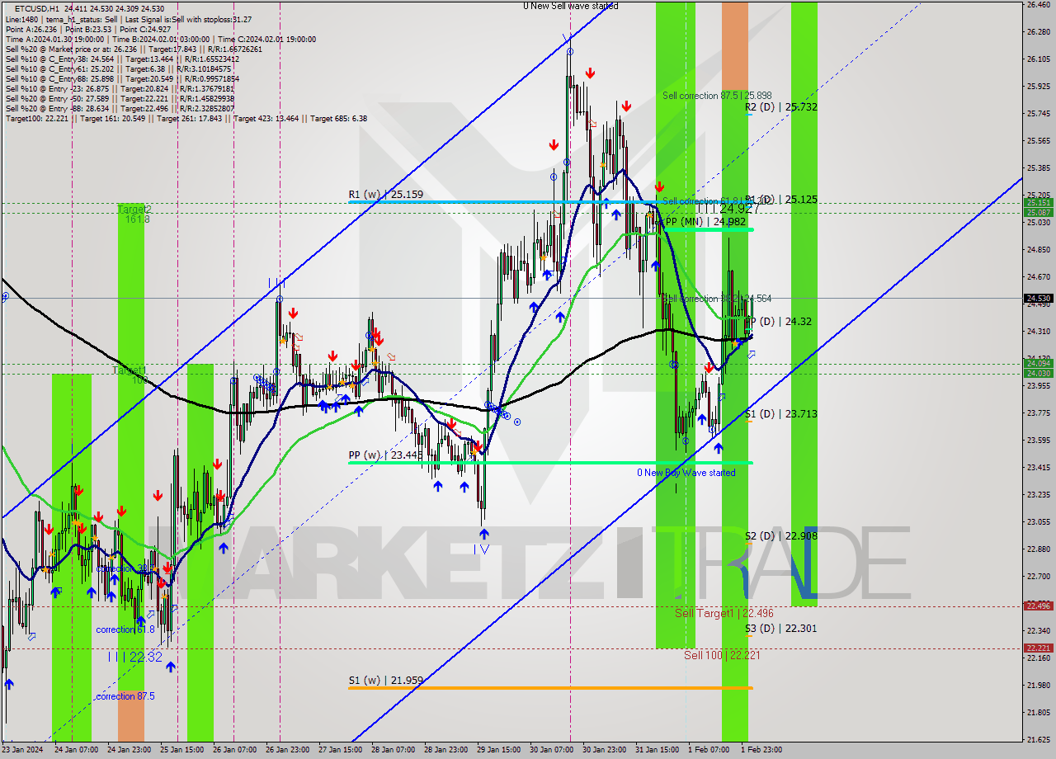This screenshot has height=759, width=1056.
Task: Click the 'Target2' label on green bar
Action: (x=134, y=210)
